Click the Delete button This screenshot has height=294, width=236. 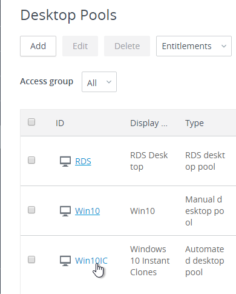(x=127, y=46)
